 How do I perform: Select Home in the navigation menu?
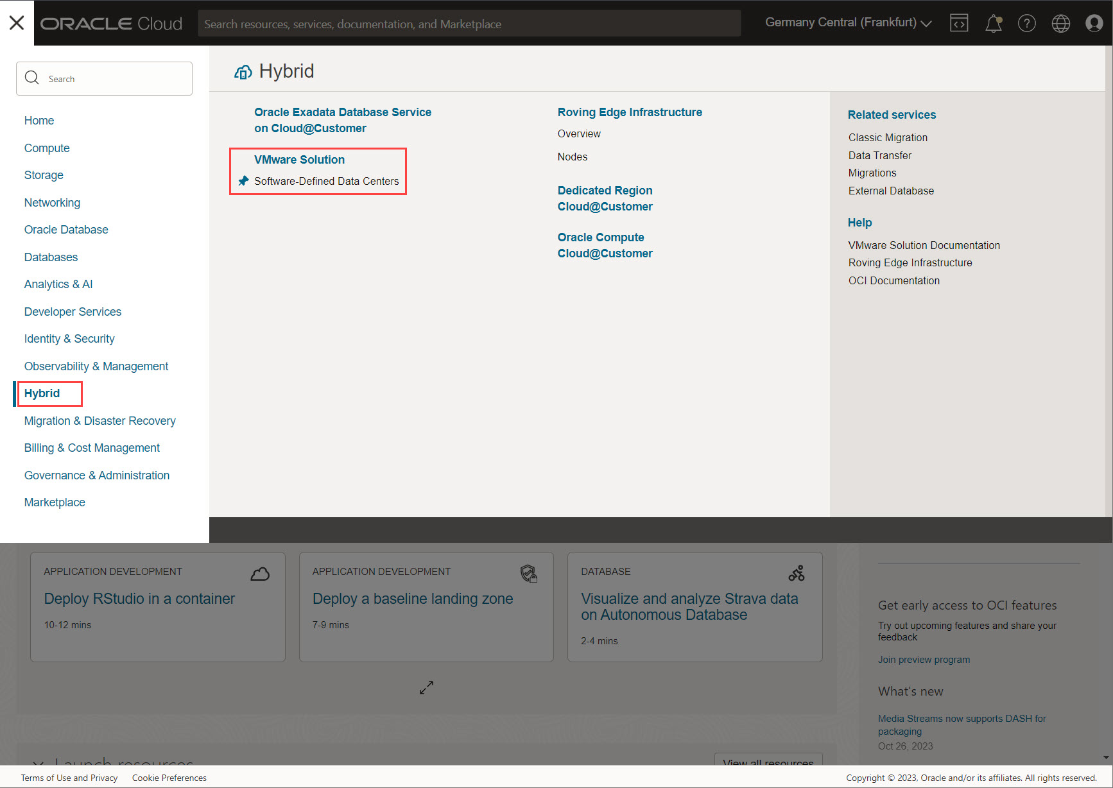pyautogui.click(x=39, y=121)
